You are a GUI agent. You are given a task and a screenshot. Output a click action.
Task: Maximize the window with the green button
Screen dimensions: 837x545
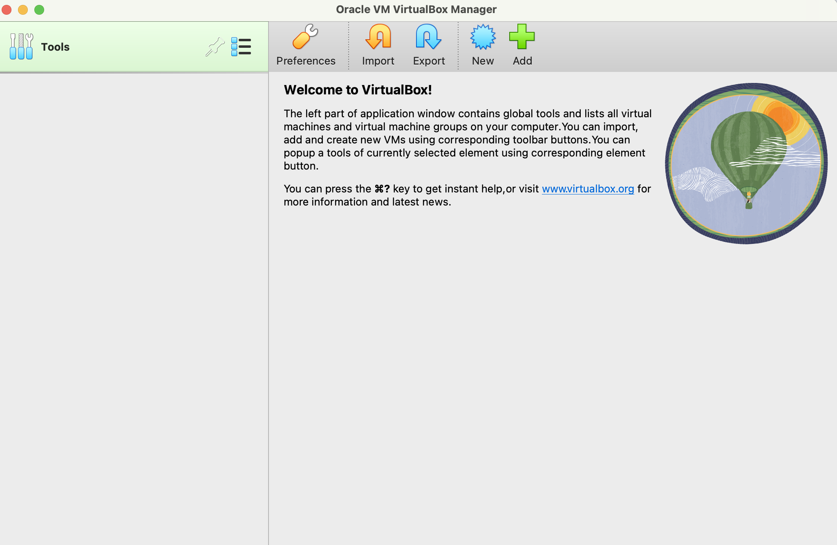coord(39,9)
